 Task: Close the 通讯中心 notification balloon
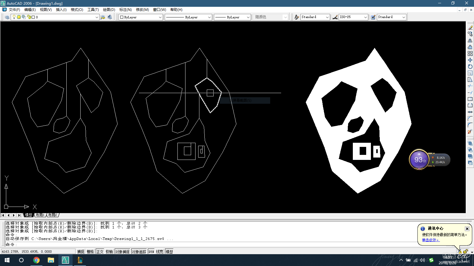[467, 229]
